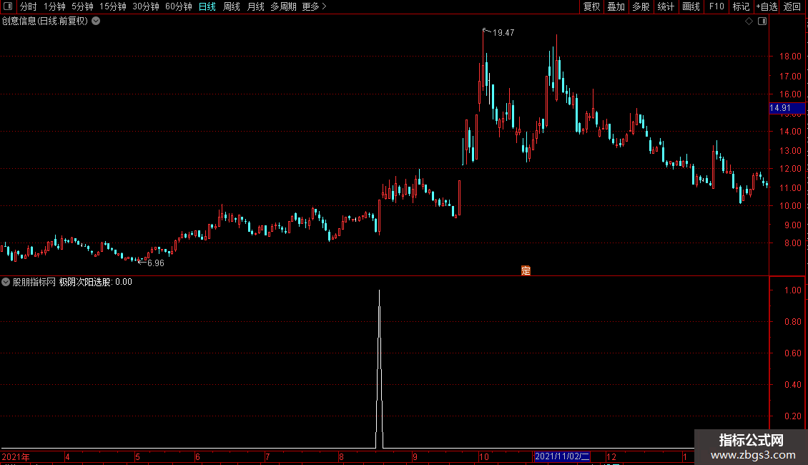Click the indicator spike in lower panel

380,369
